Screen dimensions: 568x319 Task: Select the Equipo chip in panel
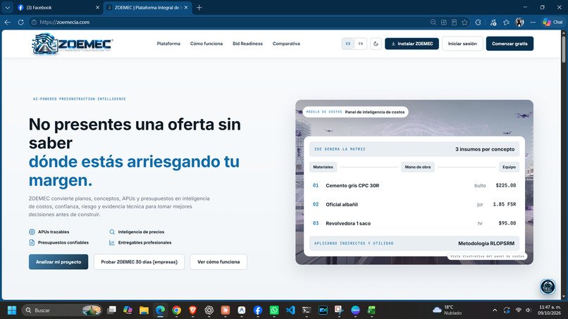[x=509, y=167]
